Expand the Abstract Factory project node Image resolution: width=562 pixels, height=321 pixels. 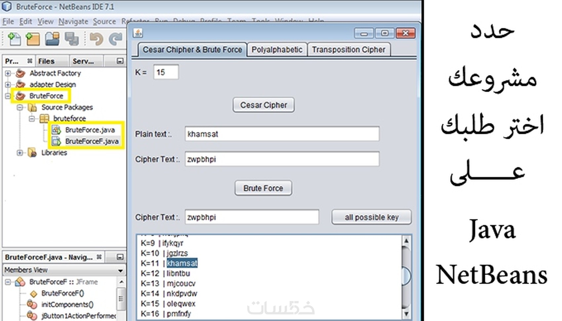[x=8, y=73]
